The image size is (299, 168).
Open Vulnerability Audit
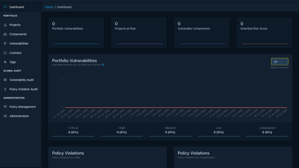[21, 80]
